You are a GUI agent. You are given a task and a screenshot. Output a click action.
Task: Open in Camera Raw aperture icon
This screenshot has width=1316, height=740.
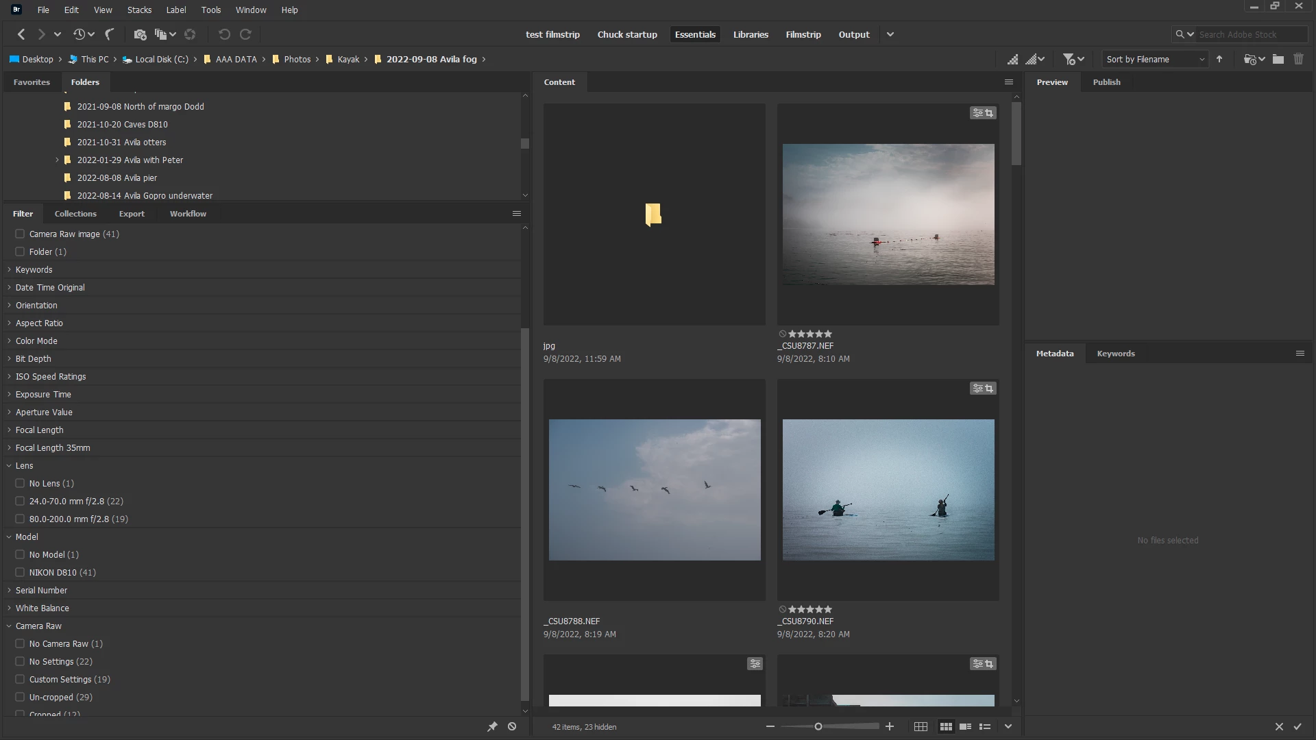pyautogui.click(x=190, y=34)
